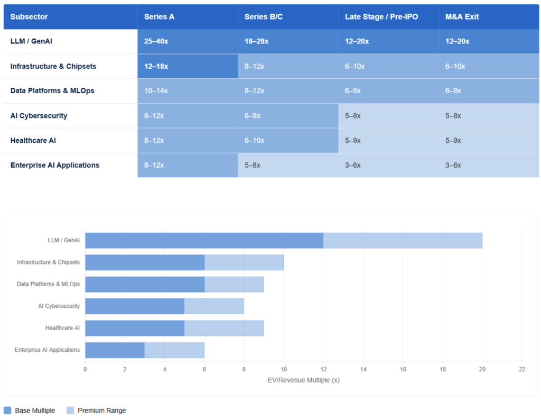Click Data Platforms & MLOps M&A Exit 6–9x cell
The height and width of the screenshot is (419, 541).
tap(489, 91)
